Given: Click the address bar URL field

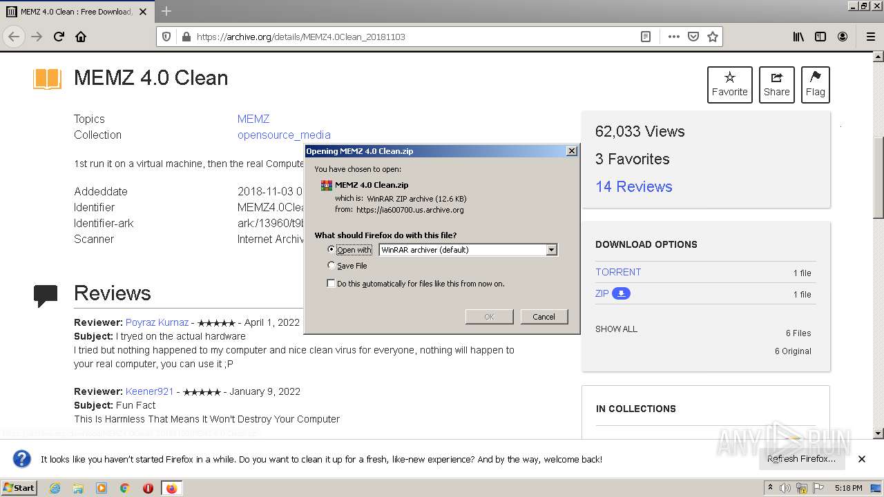Looking at the screenshot, I should pyautogui.click(x=414, y=37).
